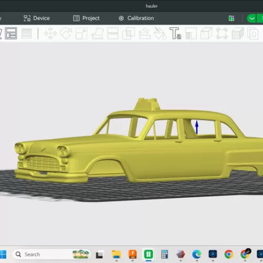Select the Rotate tool icon
Screen dimensions: 263x263
(66, 33)
